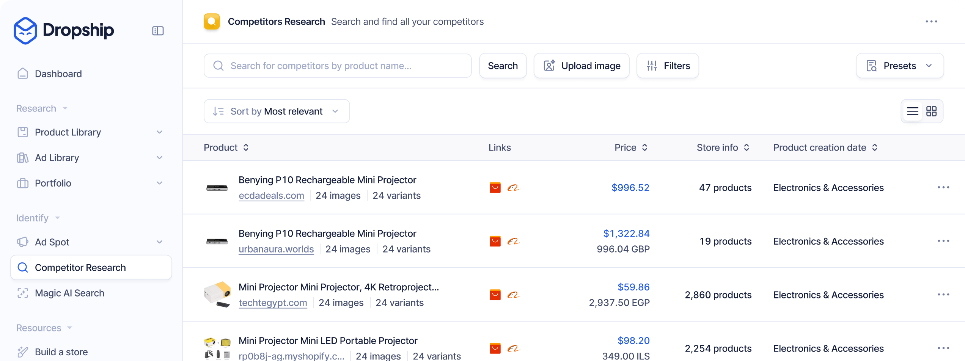Switch to list view

(x=912, y=111)
